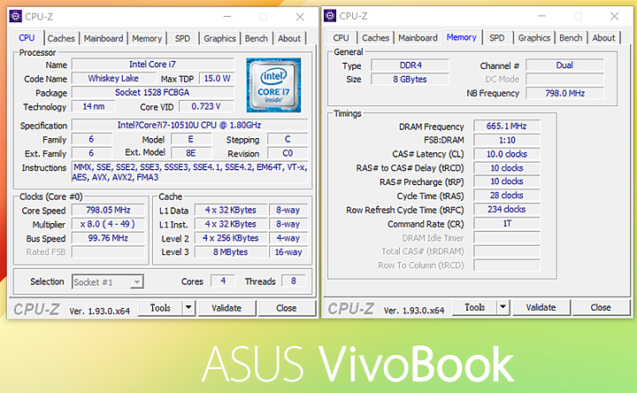Minimize the right CPU-Z window
The image size is (637, 393).
[542, 16]
